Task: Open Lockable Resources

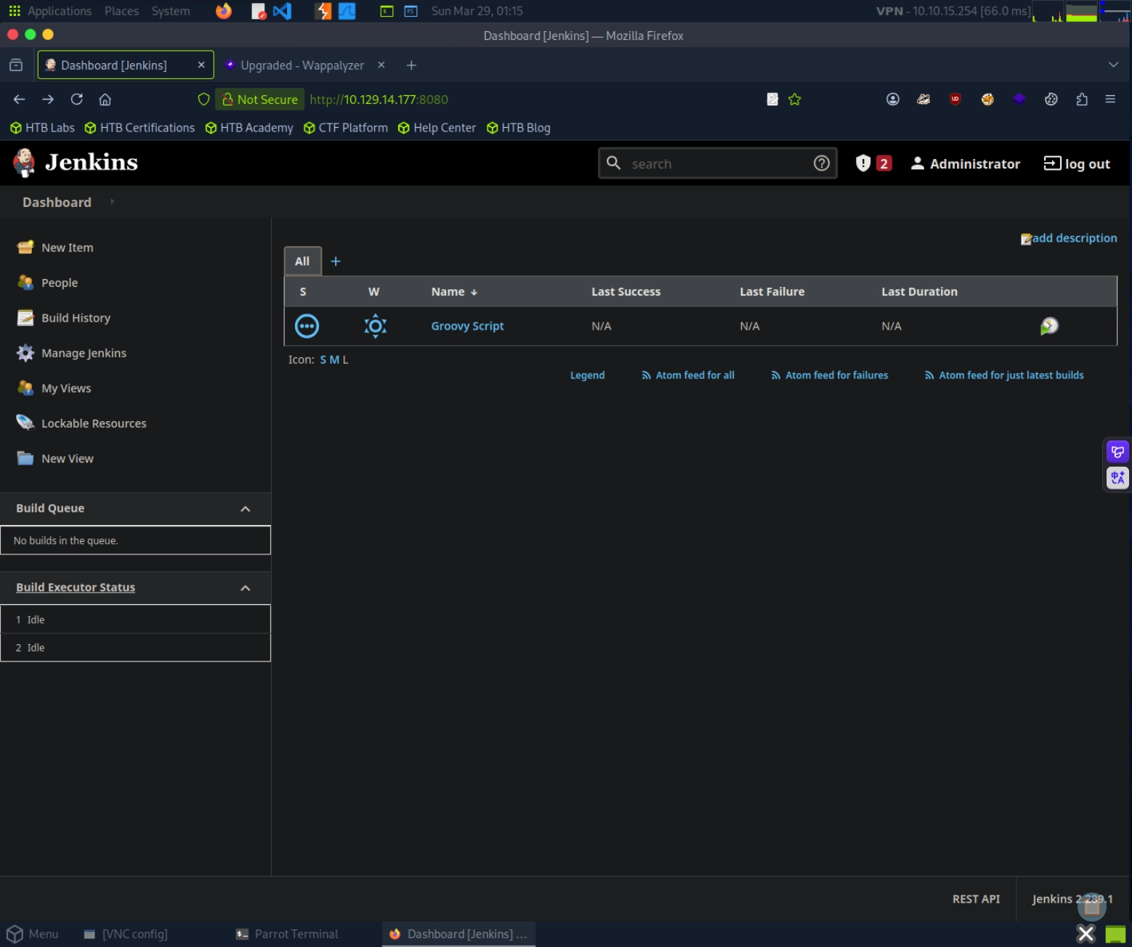Action: point(94,423)
